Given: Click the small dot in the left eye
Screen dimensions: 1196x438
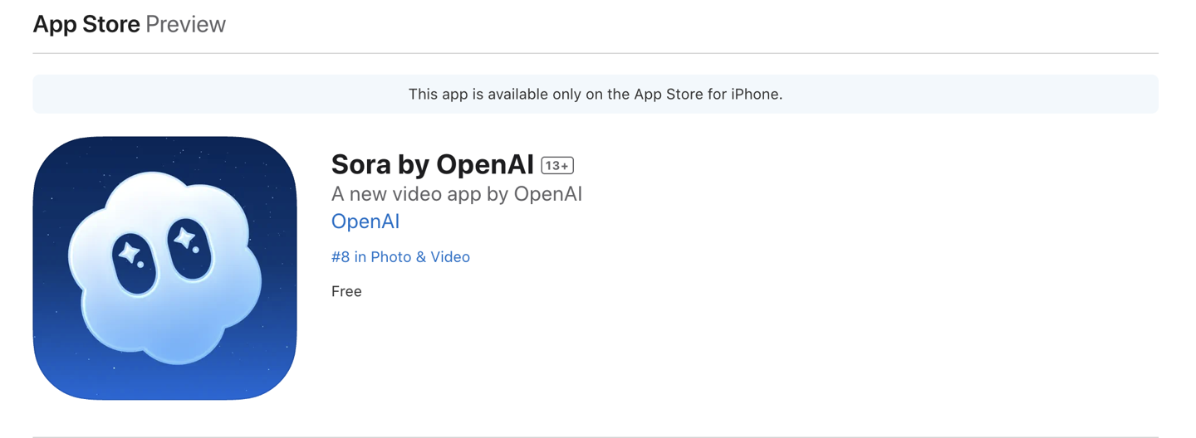Looking at the screenshot, I should point(140,265).
